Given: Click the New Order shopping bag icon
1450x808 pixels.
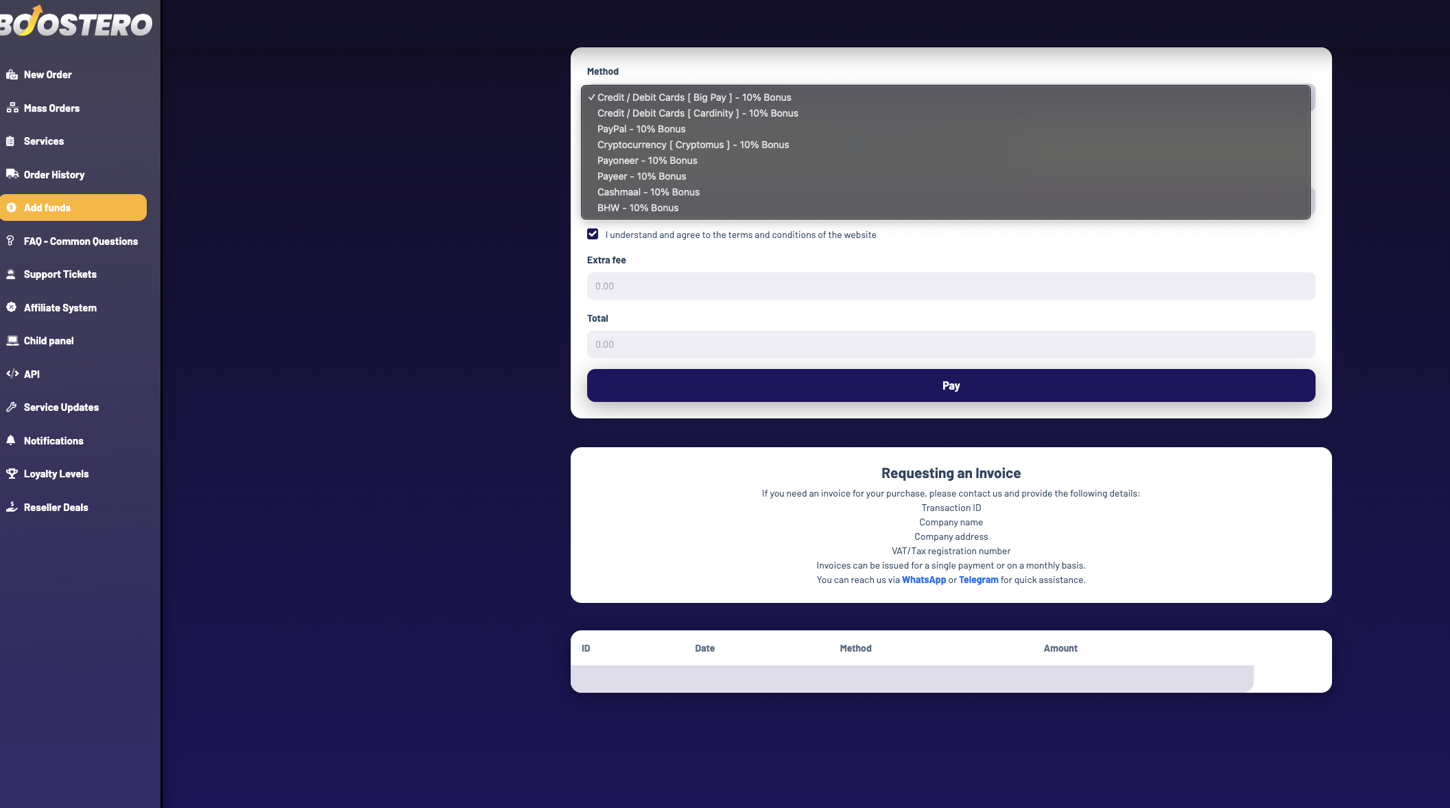Looking at the screenshot, I should pos(12,75).
